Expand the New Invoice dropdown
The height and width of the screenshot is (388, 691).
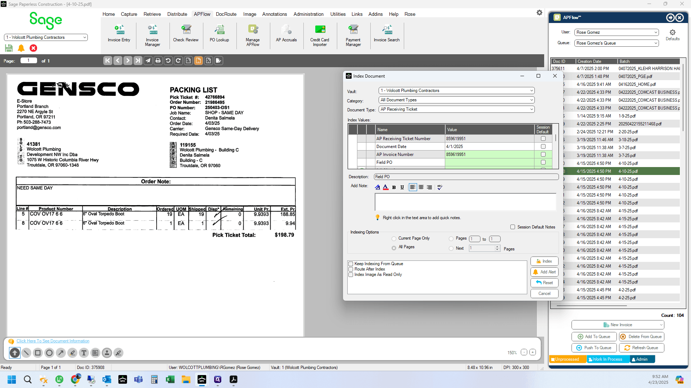[661, 325]
